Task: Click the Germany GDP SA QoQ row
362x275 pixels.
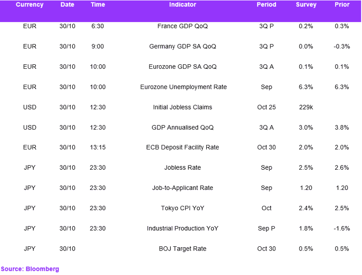Action: point(181,47)
